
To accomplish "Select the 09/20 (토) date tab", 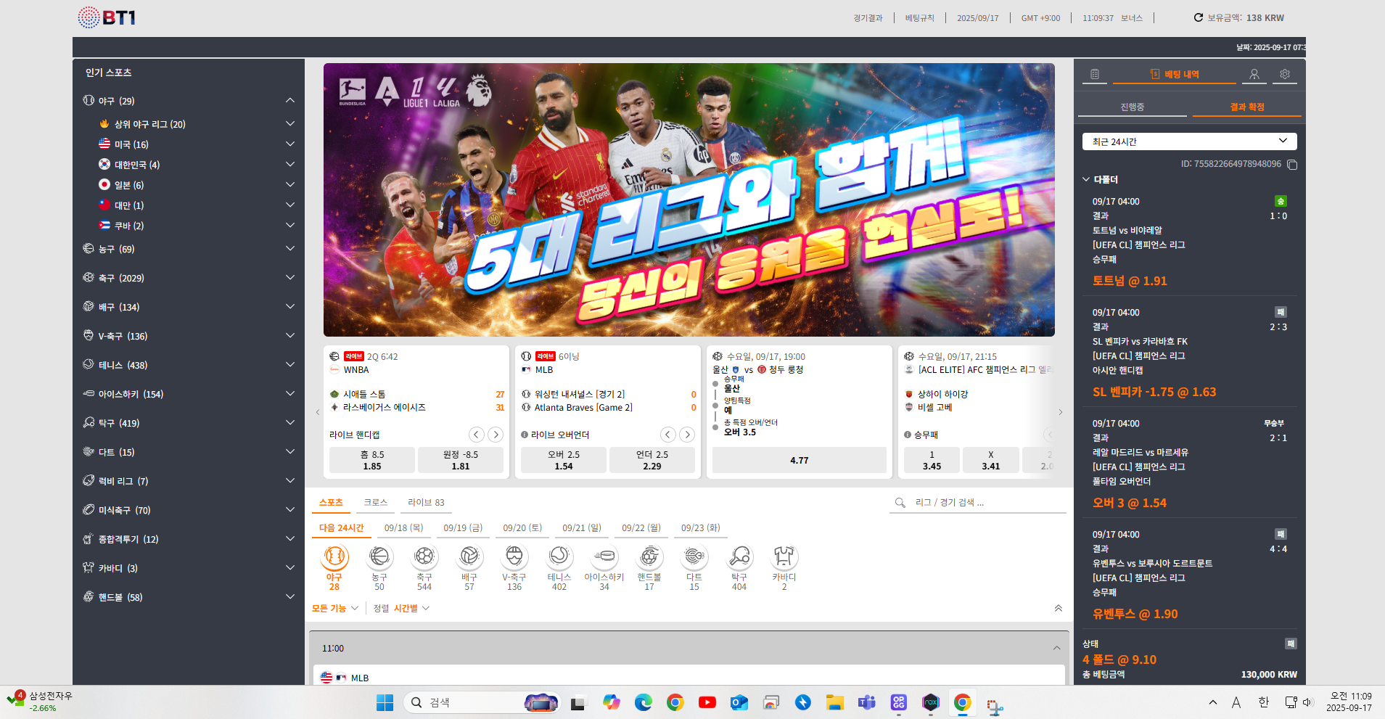I will click(522, 527).
